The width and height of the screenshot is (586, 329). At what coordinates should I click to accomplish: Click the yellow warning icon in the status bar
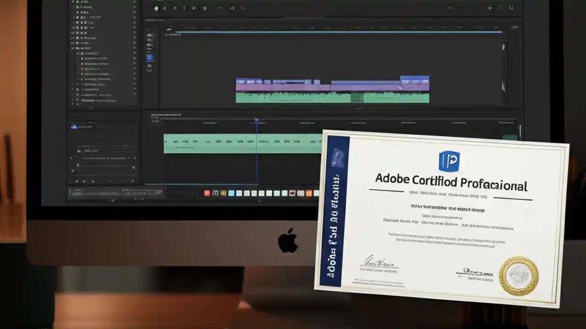(223, 193)
